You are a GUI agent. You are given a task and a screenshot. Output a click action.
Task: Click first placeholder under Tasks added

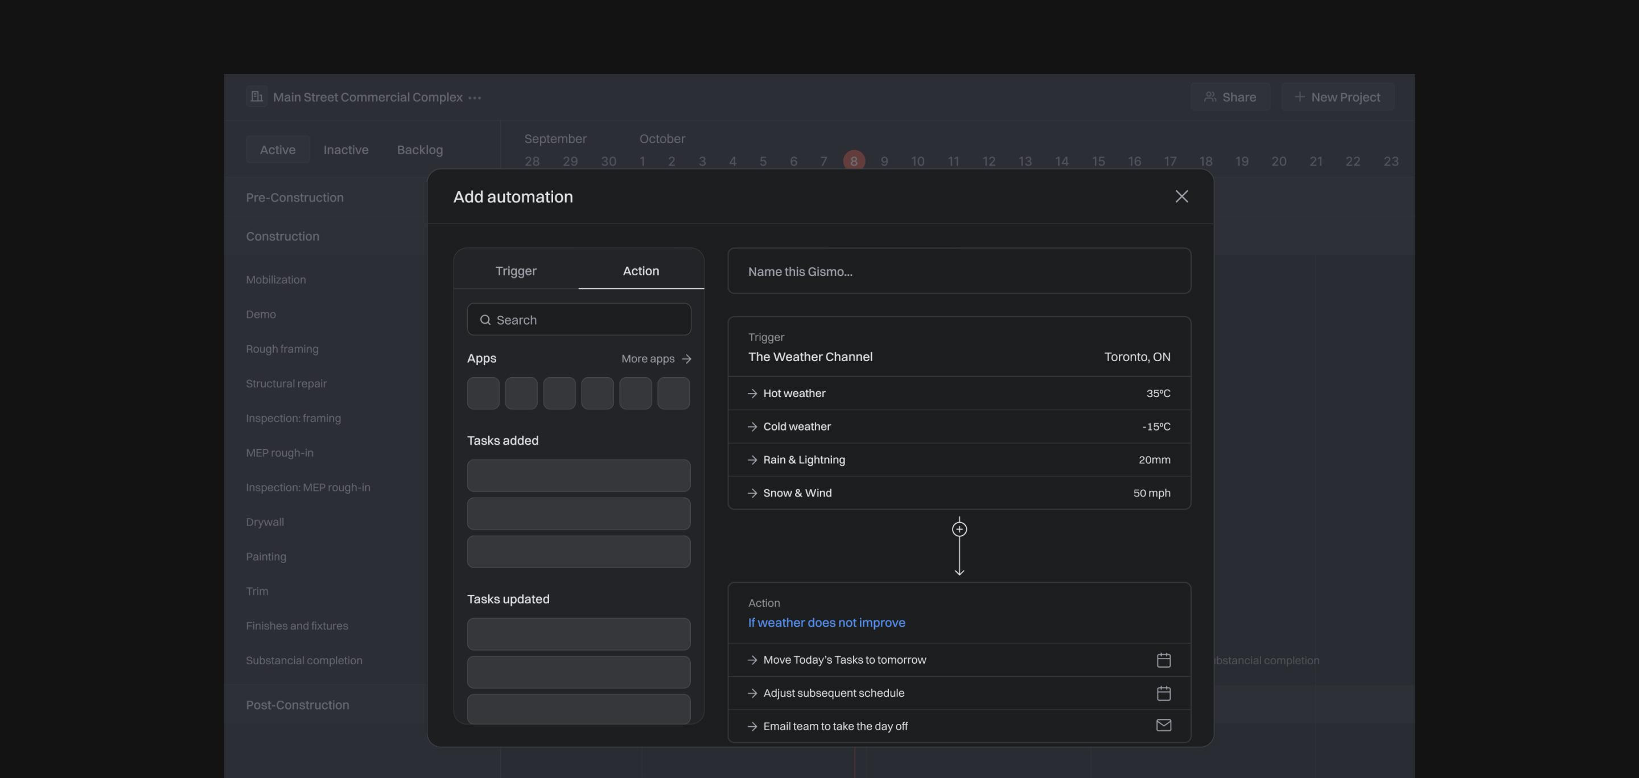[578, 475]
